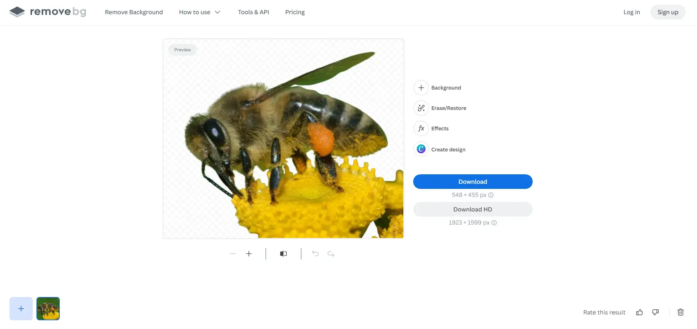Open the Pricing menu item
Screen dimensions: 697x329
(x=295, y=12)
